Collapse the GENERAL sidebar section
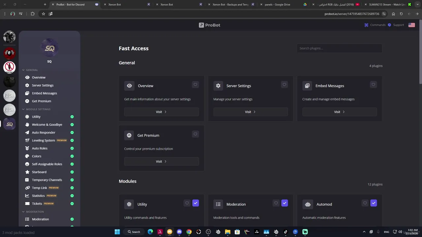This screenshot has height=237, width=422. point(30,70)
